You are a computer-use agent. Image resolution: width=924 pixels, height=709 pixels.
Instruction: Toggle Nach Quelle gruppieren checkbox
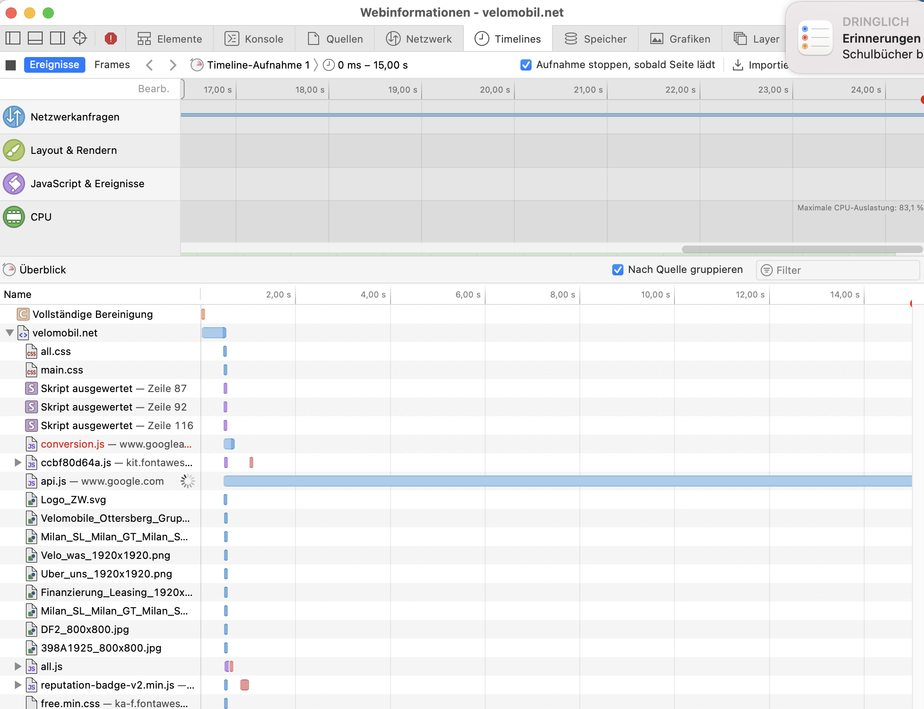pyautogui.click(x=617, y=270)
